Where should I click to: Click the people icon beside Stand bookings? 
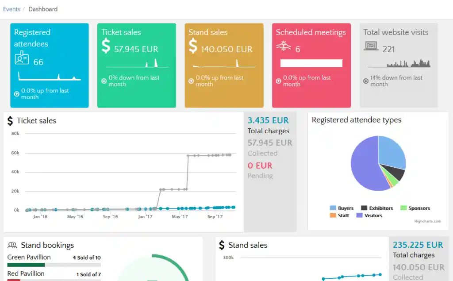[12, 245]
